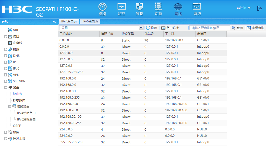Select OSPF in the navigation tree
This screenshot has height=149, width=266.
click(17, 126)
